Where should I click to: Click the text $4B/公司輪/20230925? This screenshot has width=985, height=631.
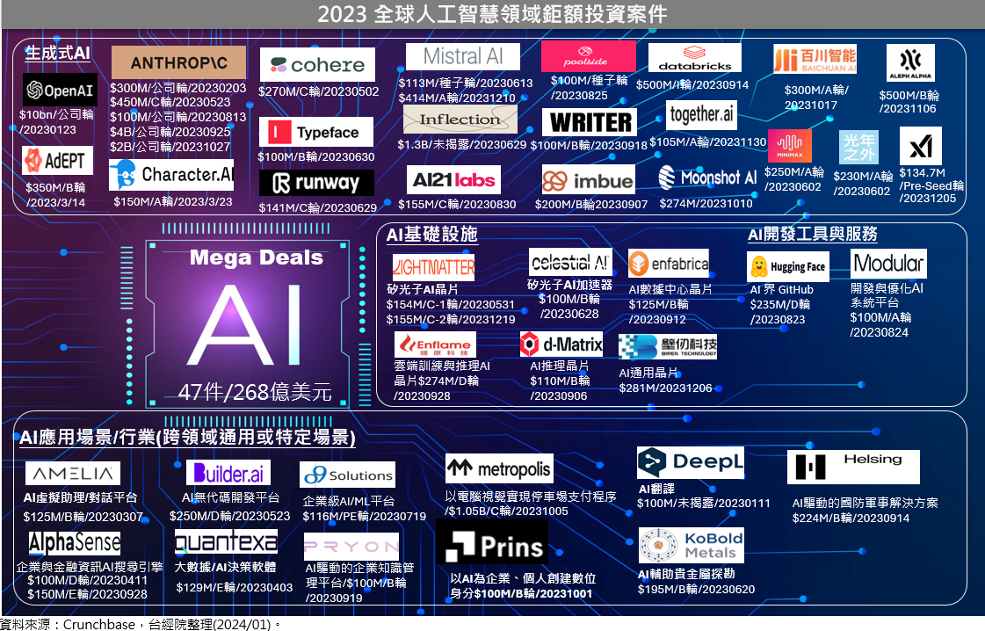[x=170, y=132]
